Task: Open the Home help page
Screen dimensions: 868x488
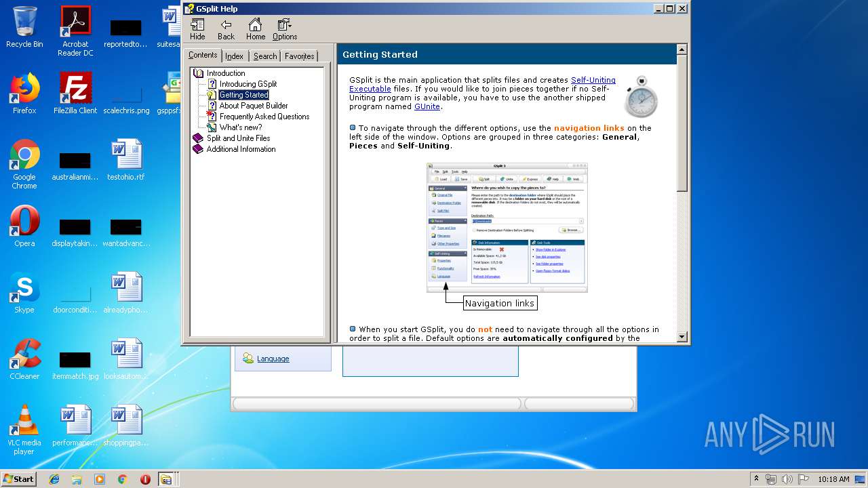Action: pos(256,29)
